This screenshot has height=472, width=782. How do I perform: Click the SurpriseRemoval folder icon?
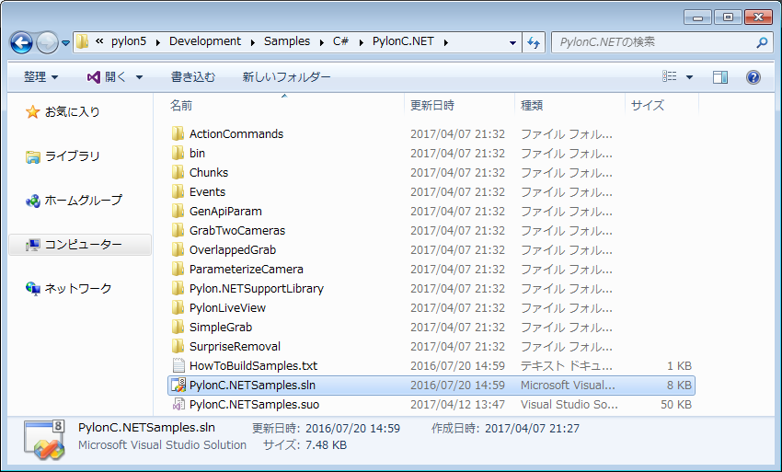click(x=178, y=346)
